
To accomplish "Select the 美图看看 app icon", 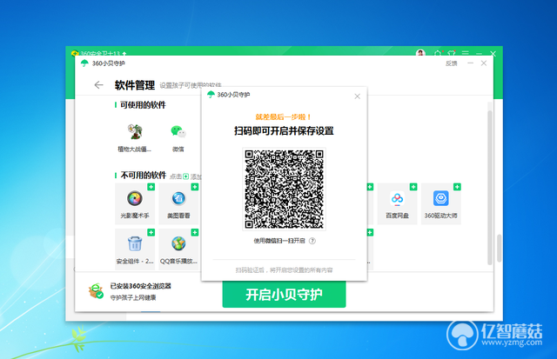I will (x=178, y=198).
